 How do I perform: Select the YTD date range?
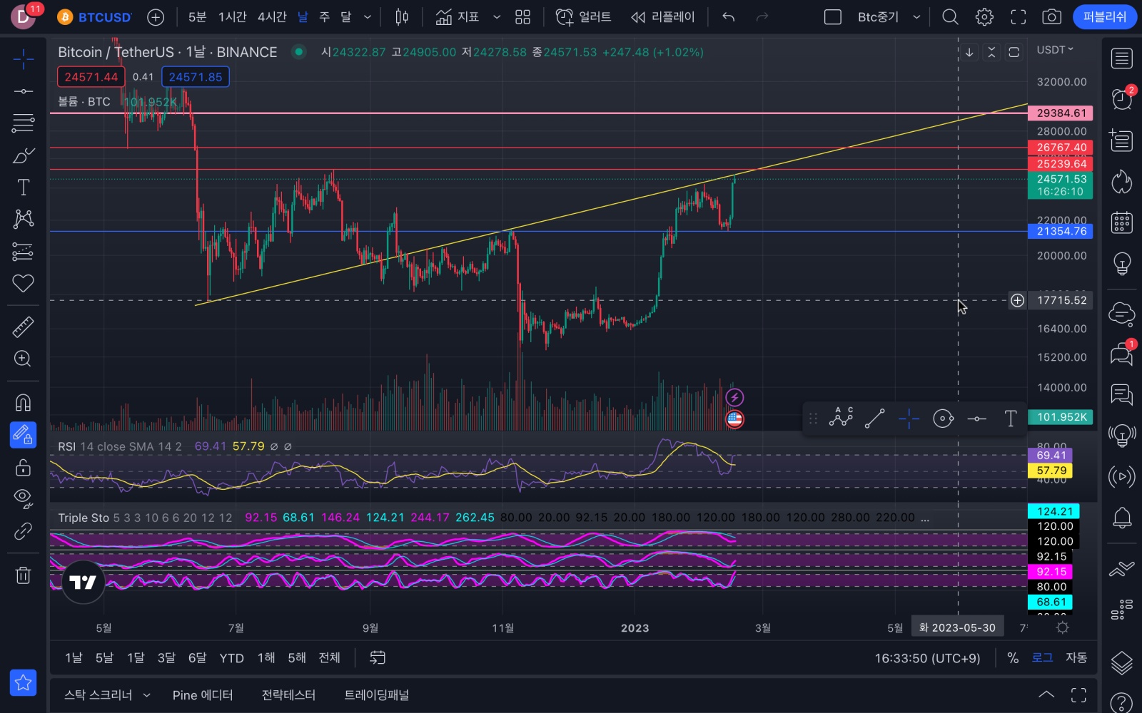pos(231,658)
